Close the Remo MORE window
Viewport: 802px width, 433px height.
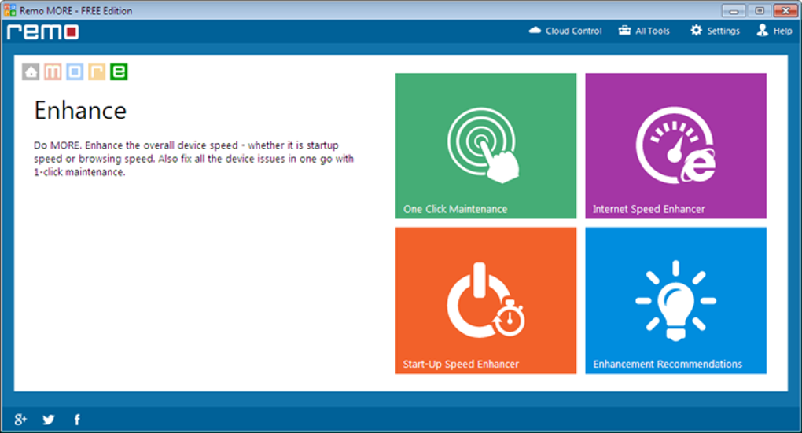pyautogui.click(x=785, y=10)
